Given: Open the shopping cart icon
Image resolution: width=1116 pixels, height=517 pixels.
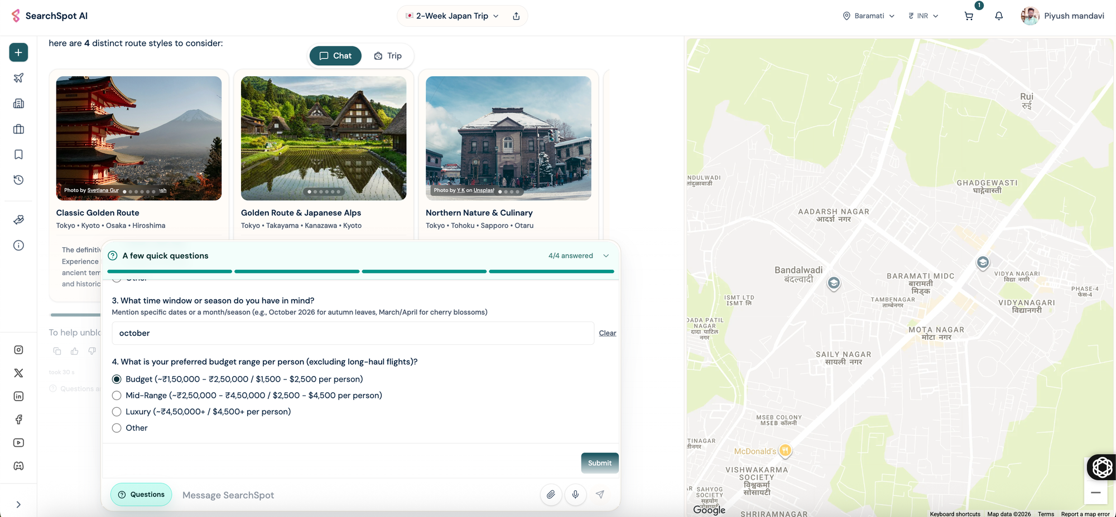Looking at the screenshot, I should [x=969, y=16].
